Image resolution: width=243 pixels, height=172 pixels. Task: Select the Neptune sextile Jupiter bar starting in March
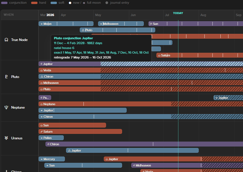coord(83,110)
